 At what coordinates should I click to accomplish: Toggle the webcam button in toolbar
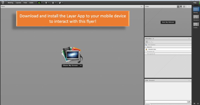click(53, 3)
